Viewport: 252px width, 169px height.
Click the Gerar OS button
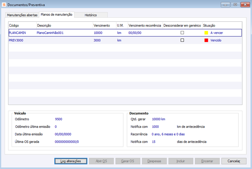click(x=128, y=161)
